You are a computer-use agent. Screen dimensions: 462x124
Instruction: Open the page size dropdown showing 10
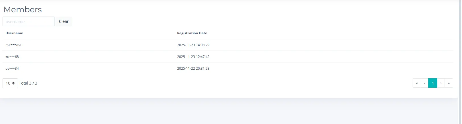(x=10, y=83)
